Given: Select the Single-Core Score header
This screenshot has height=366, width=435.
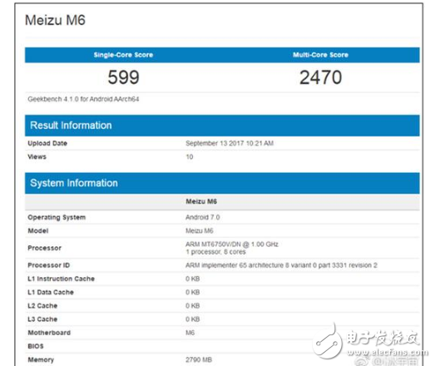Looking at the screenshot, I should coord(123,55).
